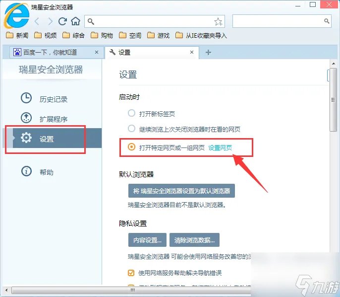340x297 pixels.
Task: Select the 打开新标签页 radio option
Action: 131,113
